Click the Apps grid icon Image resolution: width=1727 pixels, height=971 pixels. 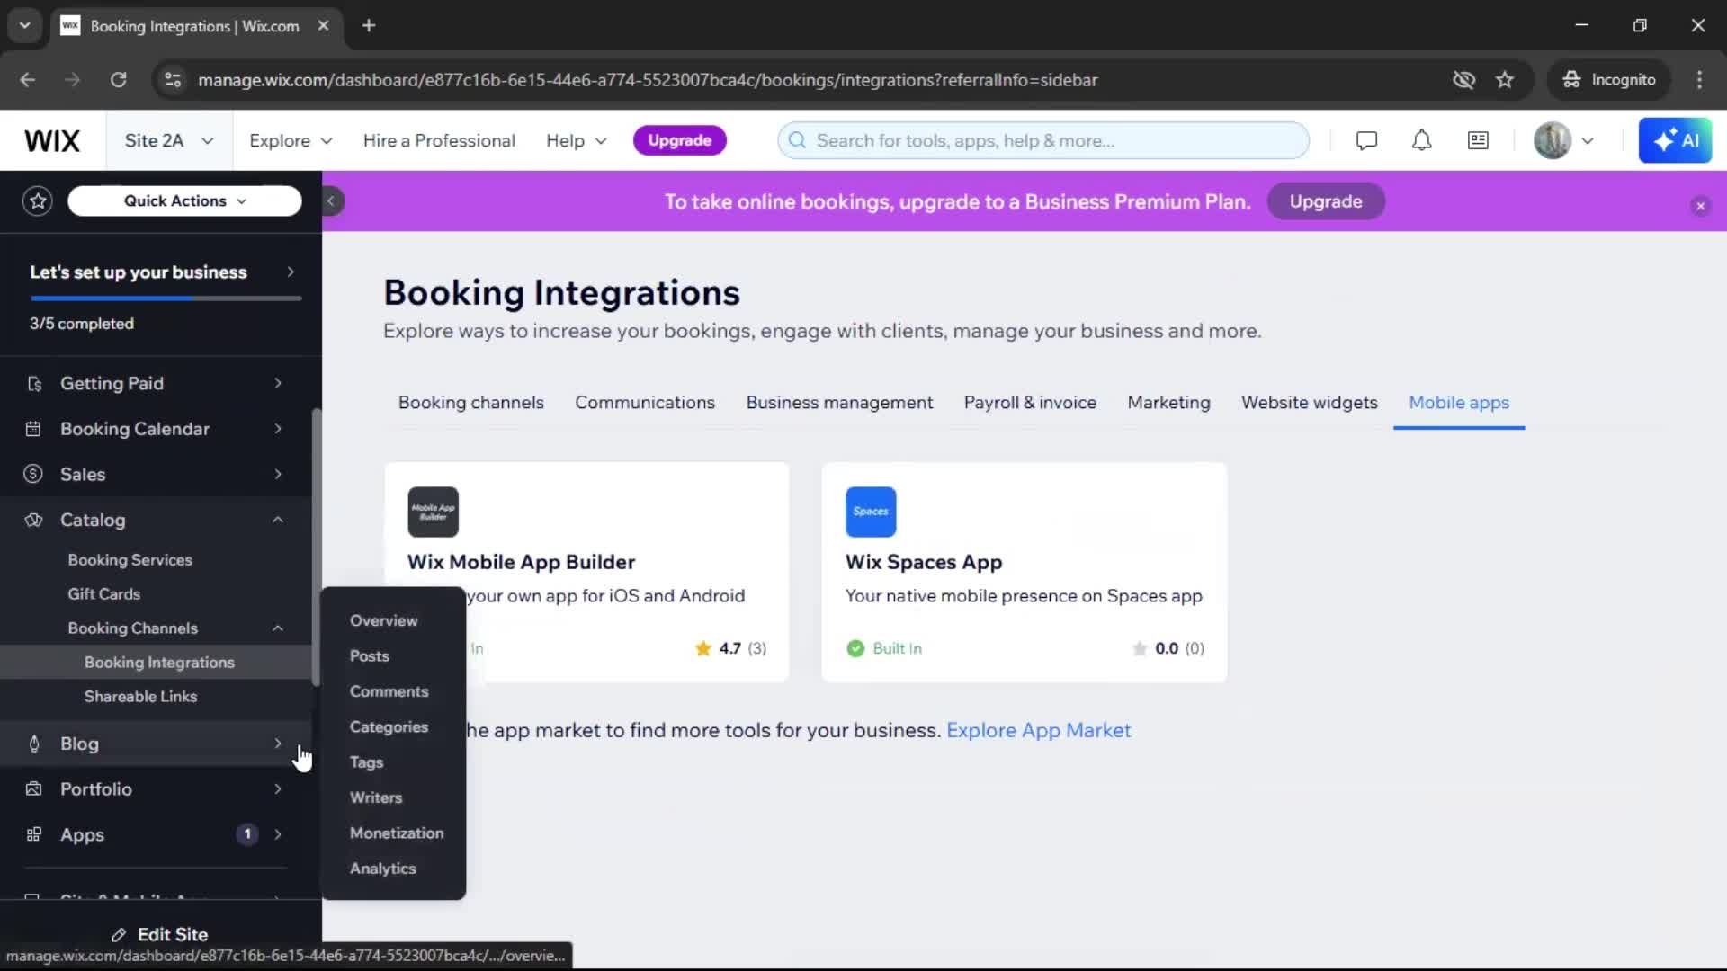33,834
